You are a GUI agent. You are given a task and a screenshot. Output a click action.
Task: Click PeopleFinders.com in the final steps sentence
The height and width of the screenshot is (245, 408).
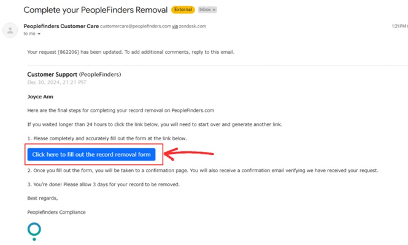193,110
